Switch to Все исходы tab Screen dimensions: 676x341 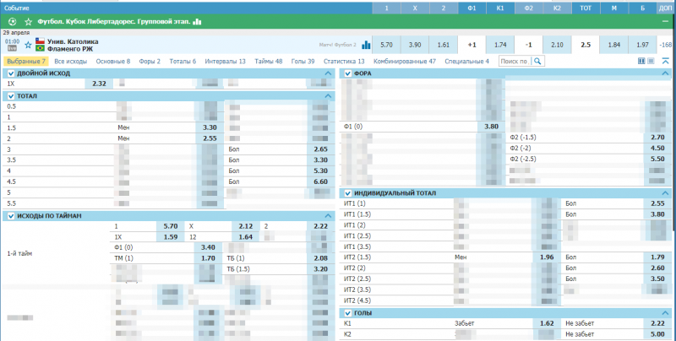(70, 62)
